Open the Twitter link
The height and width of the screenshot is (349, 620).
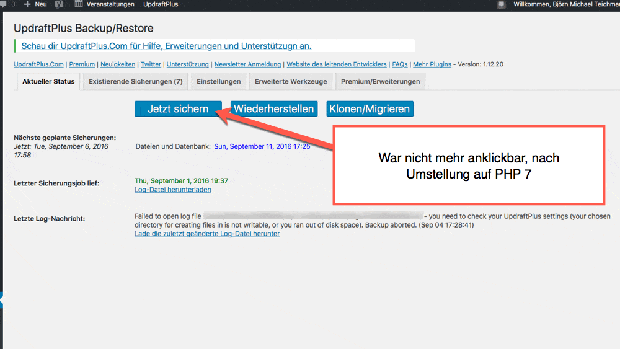[151, 64]
